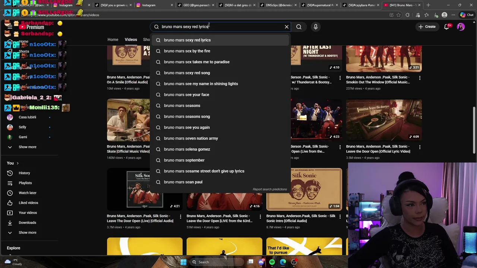Click the browser page scrollbar
477x268 pixels.
(x=474, y=130)
